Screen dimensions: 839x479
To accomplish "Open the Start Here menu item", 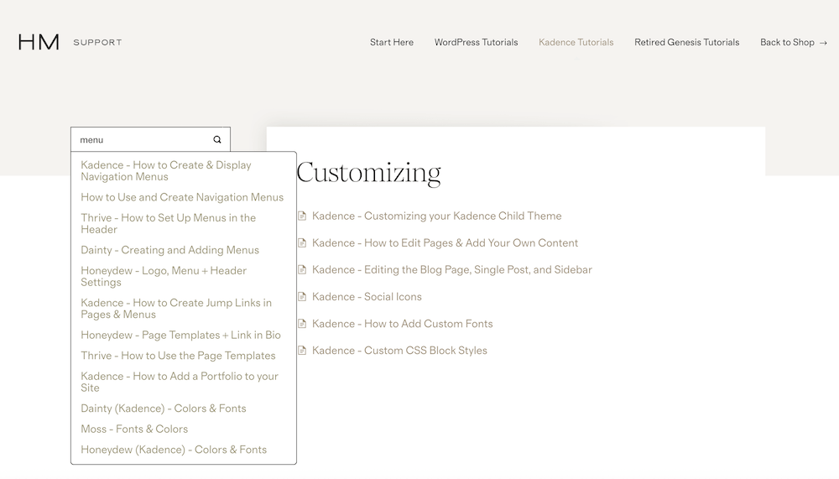I will pos(392,42).
